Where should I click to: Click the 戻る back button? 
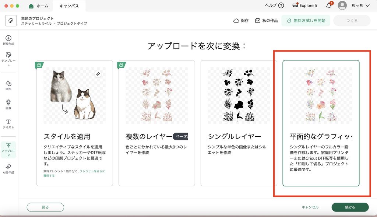click(x=45, y=207)
